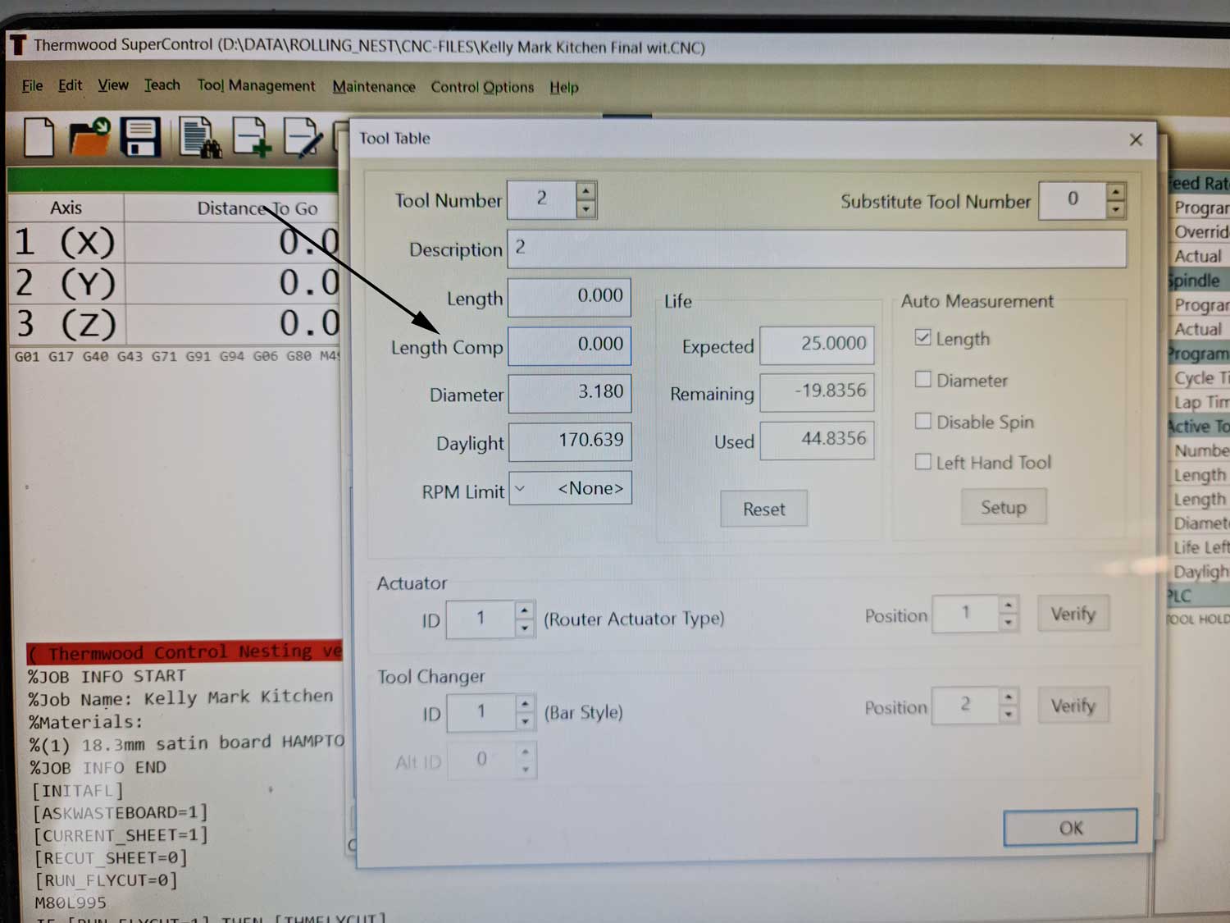The width and height of the screenshot is (1230, 923).
Task: Open the Maintenance menu
Action: tap(374, 87)
